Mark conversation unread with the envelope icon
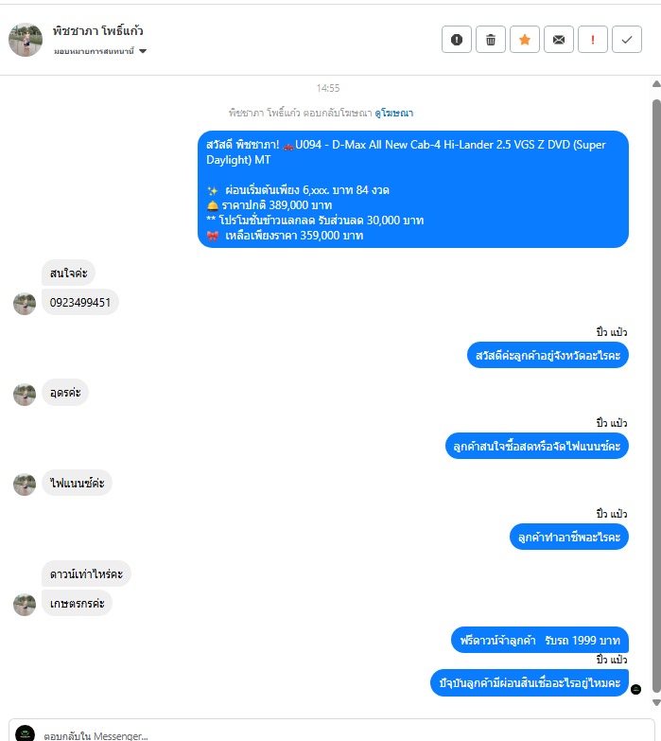The image size is (661, 741). pyautogui.click(x=559, y=39)
